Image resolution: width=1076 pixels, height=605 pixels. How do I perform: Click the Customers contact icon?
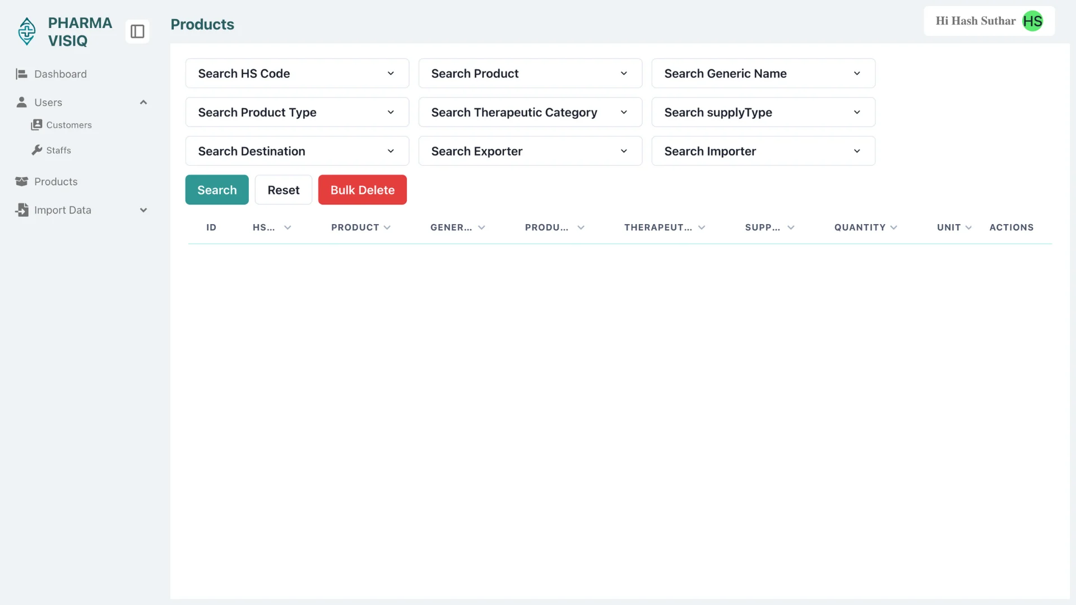click(x=36, y=125)
